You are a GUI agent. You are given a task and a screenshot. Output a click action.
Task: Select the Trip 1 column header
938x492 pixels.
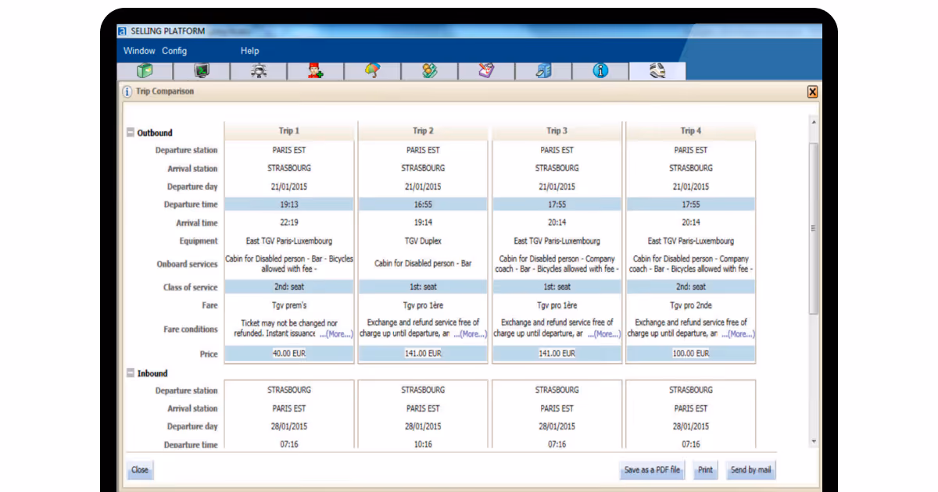289,130
